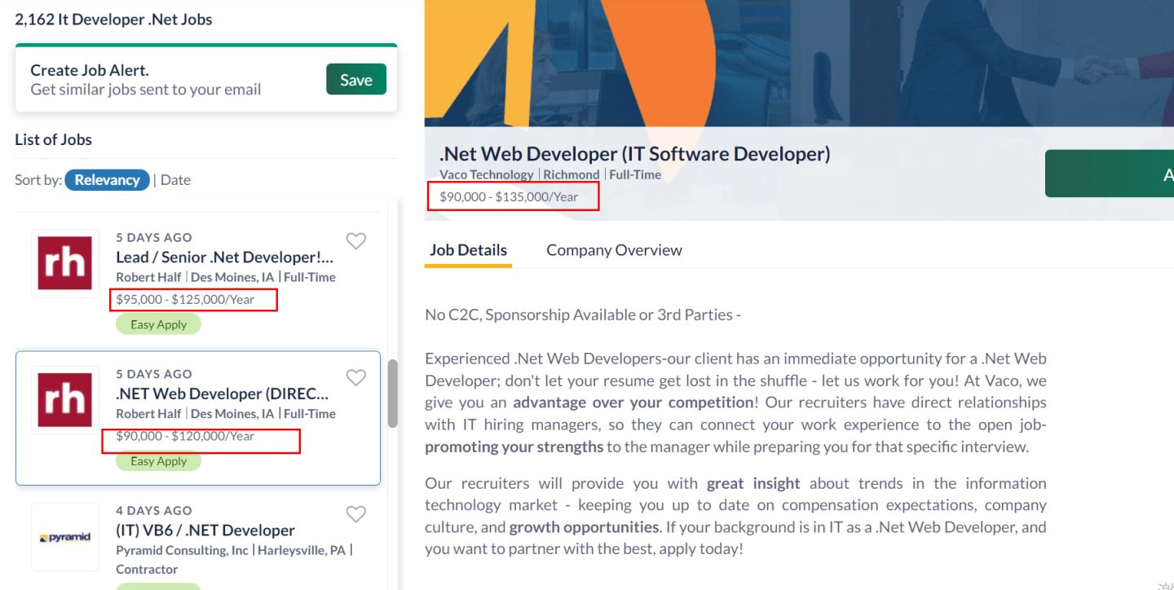Click Easy Apply badge under $95,000 - $125,000 listing
The height and width of the screenshot is (590, 1174).
158,324
